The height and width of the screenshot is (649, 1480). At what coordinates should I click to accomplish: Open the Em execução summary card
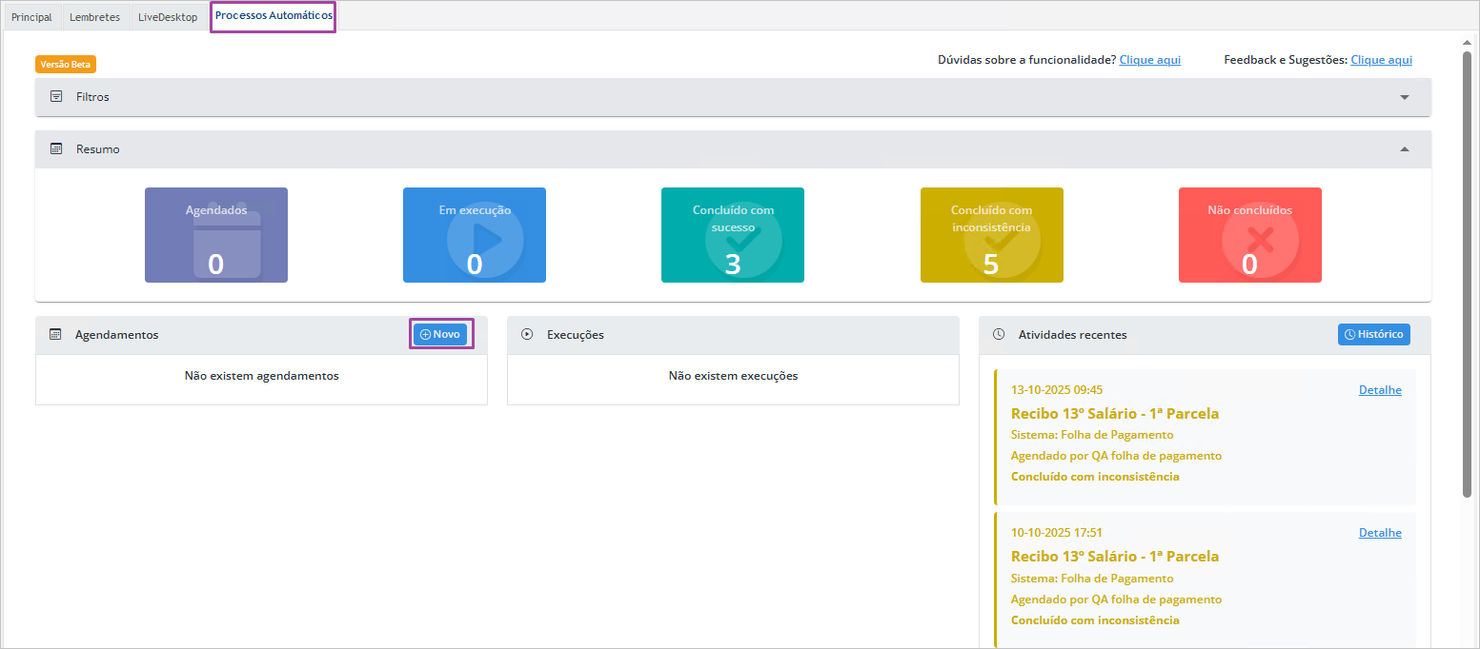475,235
